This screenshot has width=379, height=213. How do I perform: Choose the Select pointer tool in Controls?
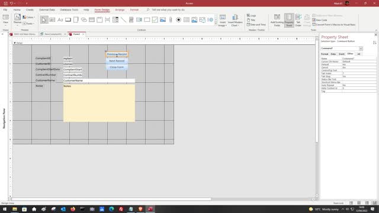click(x=44, y=20)
